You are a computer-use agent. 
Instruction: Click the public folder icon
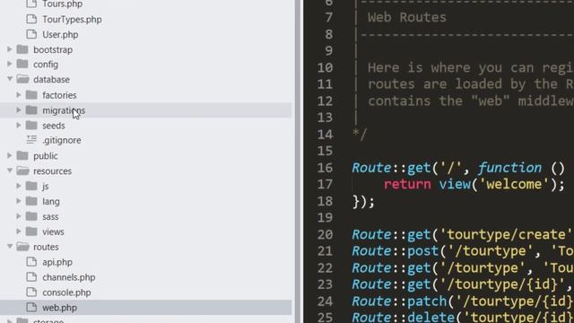[x=22, y=155]
